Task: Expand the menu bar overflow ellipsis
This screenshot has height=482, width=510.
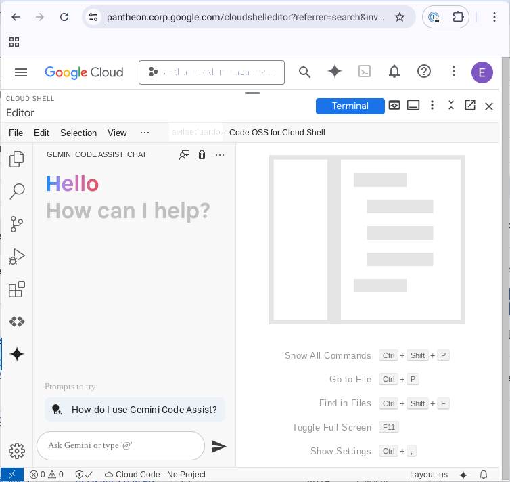Action: coord(144,133)
